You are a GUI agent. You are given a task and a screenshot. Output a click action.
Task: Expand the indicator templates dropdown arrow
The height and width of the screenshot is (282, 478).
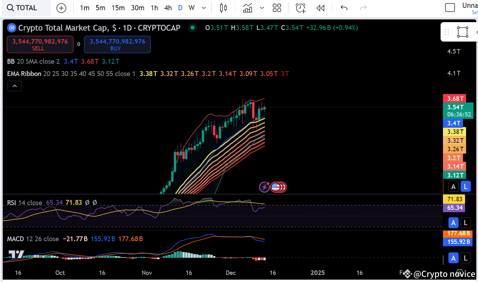point(262,8)
